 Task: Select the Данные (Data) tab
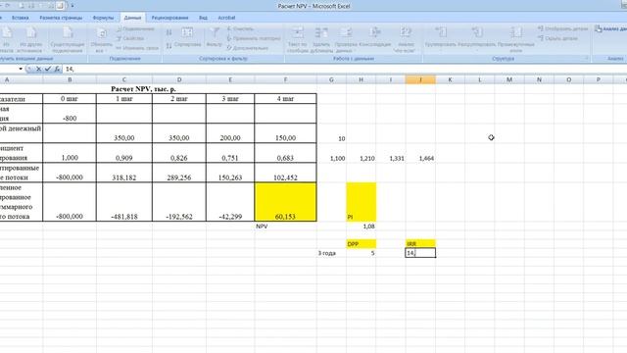click(x=132, y=18)
